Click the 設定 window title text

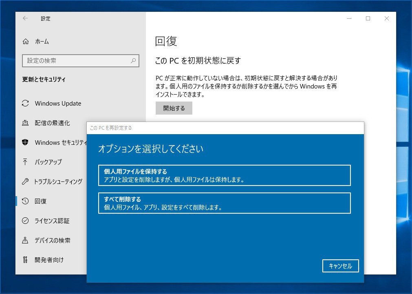coord(46,18)
